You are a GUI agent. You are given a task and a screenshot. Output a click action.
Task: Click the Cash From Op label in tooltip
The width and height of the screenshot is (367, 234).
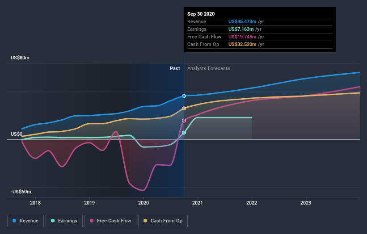click(x=203, y=44)
